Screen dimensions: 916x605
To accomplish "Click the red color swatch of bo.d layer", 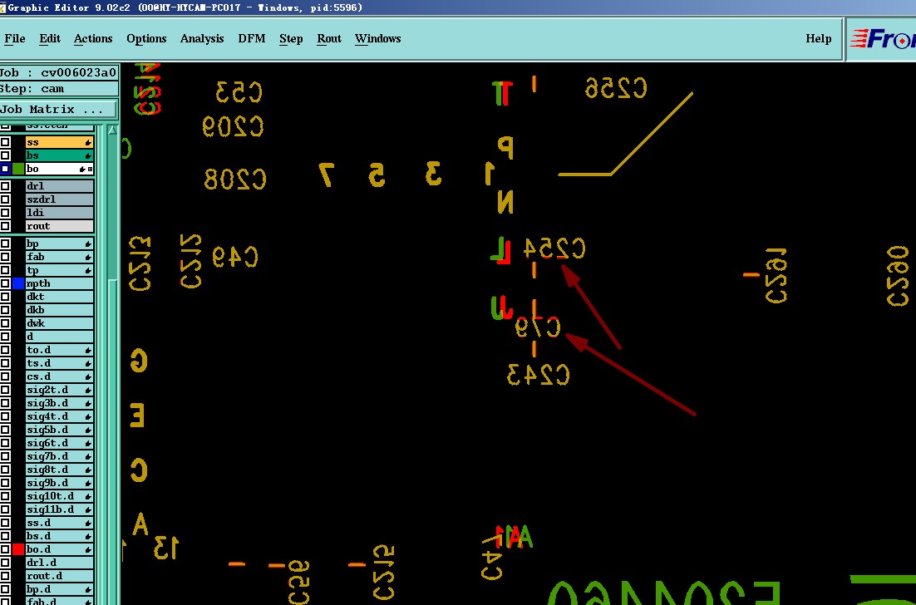I will pyautogui.click(x=18, y=549).
